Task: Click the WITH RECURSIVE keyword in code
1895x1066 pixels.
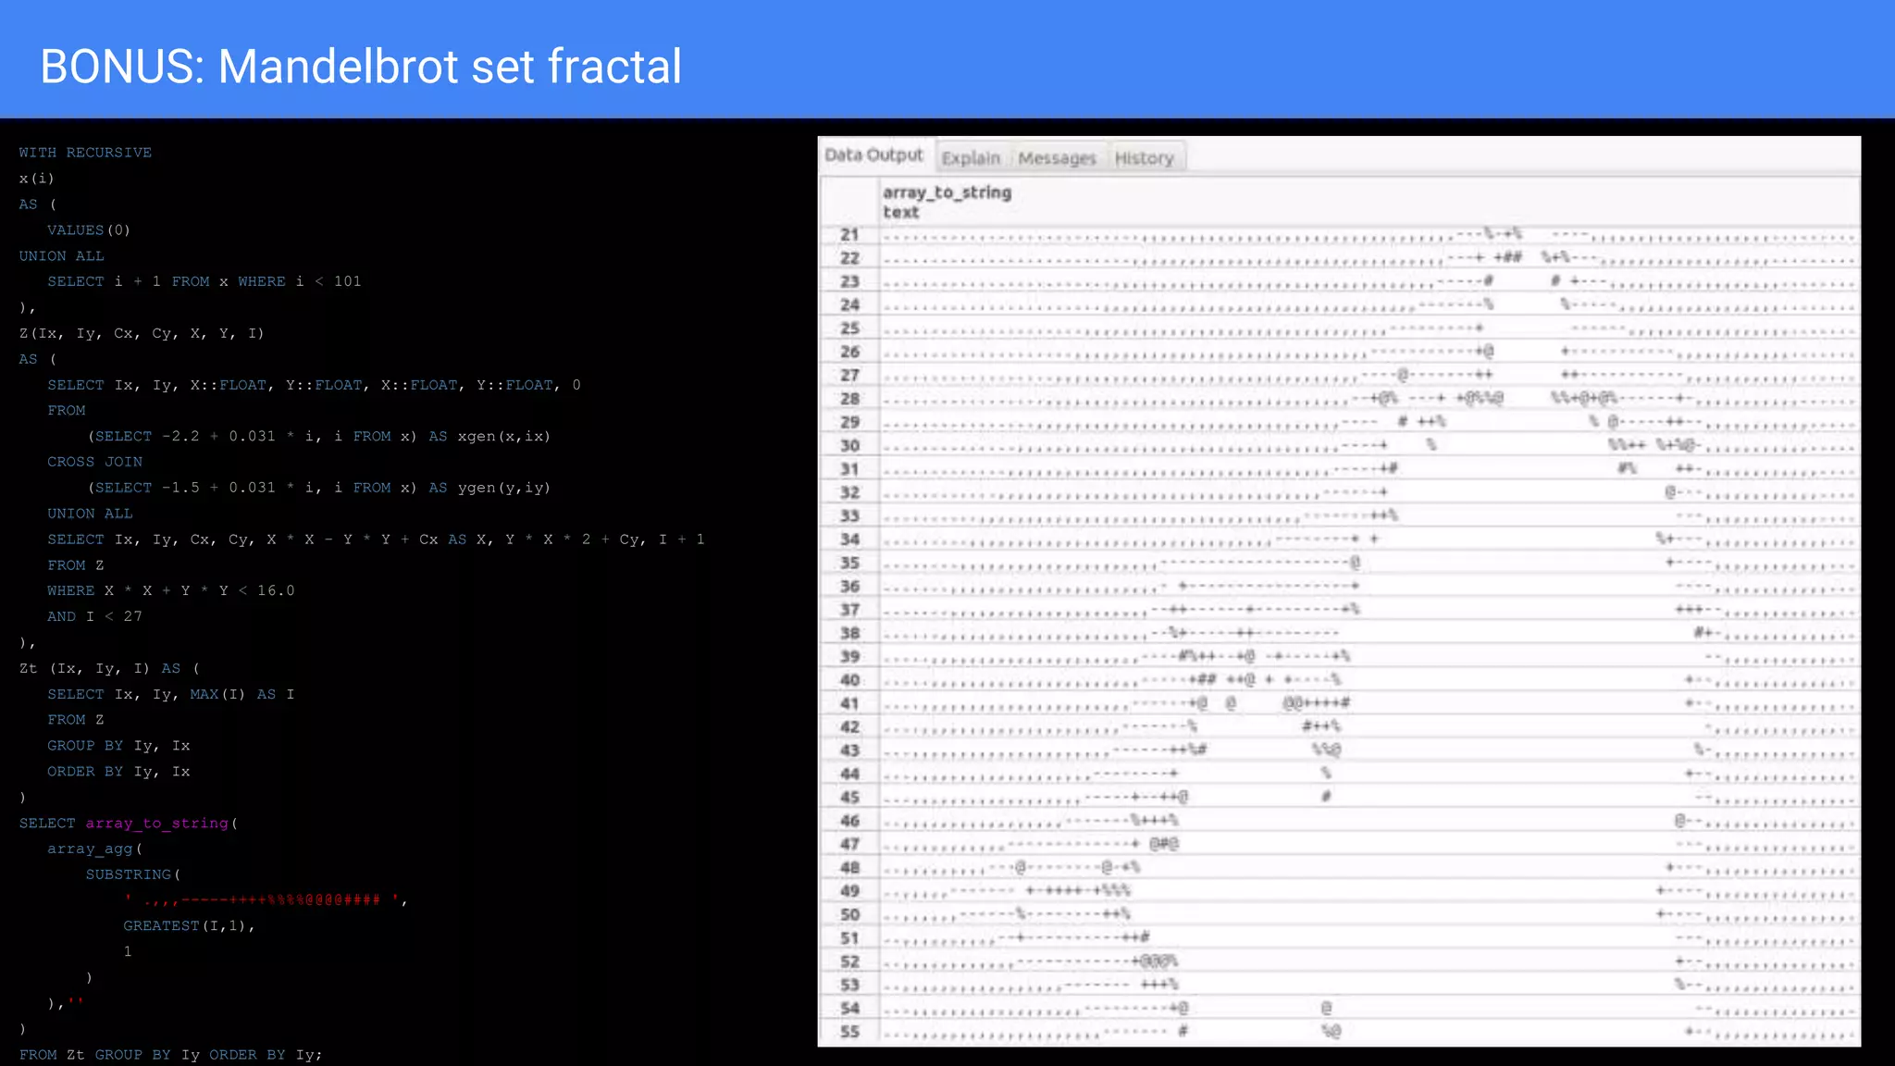Action: click(x=85, y=153)
